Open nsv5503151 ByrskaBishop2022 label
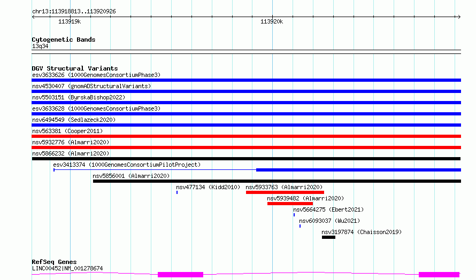Image resolution: width=476 pixels, height=280 pixels. click(x=79, y=97)
